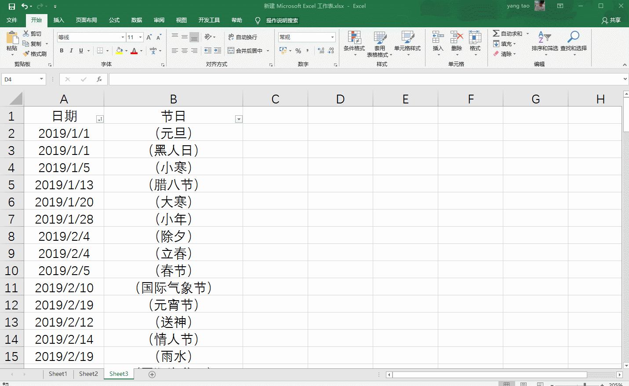Screen dimensions: 629x386
Task: Open the filter dropdown on 节日 column header
Action: coord(238,119)
